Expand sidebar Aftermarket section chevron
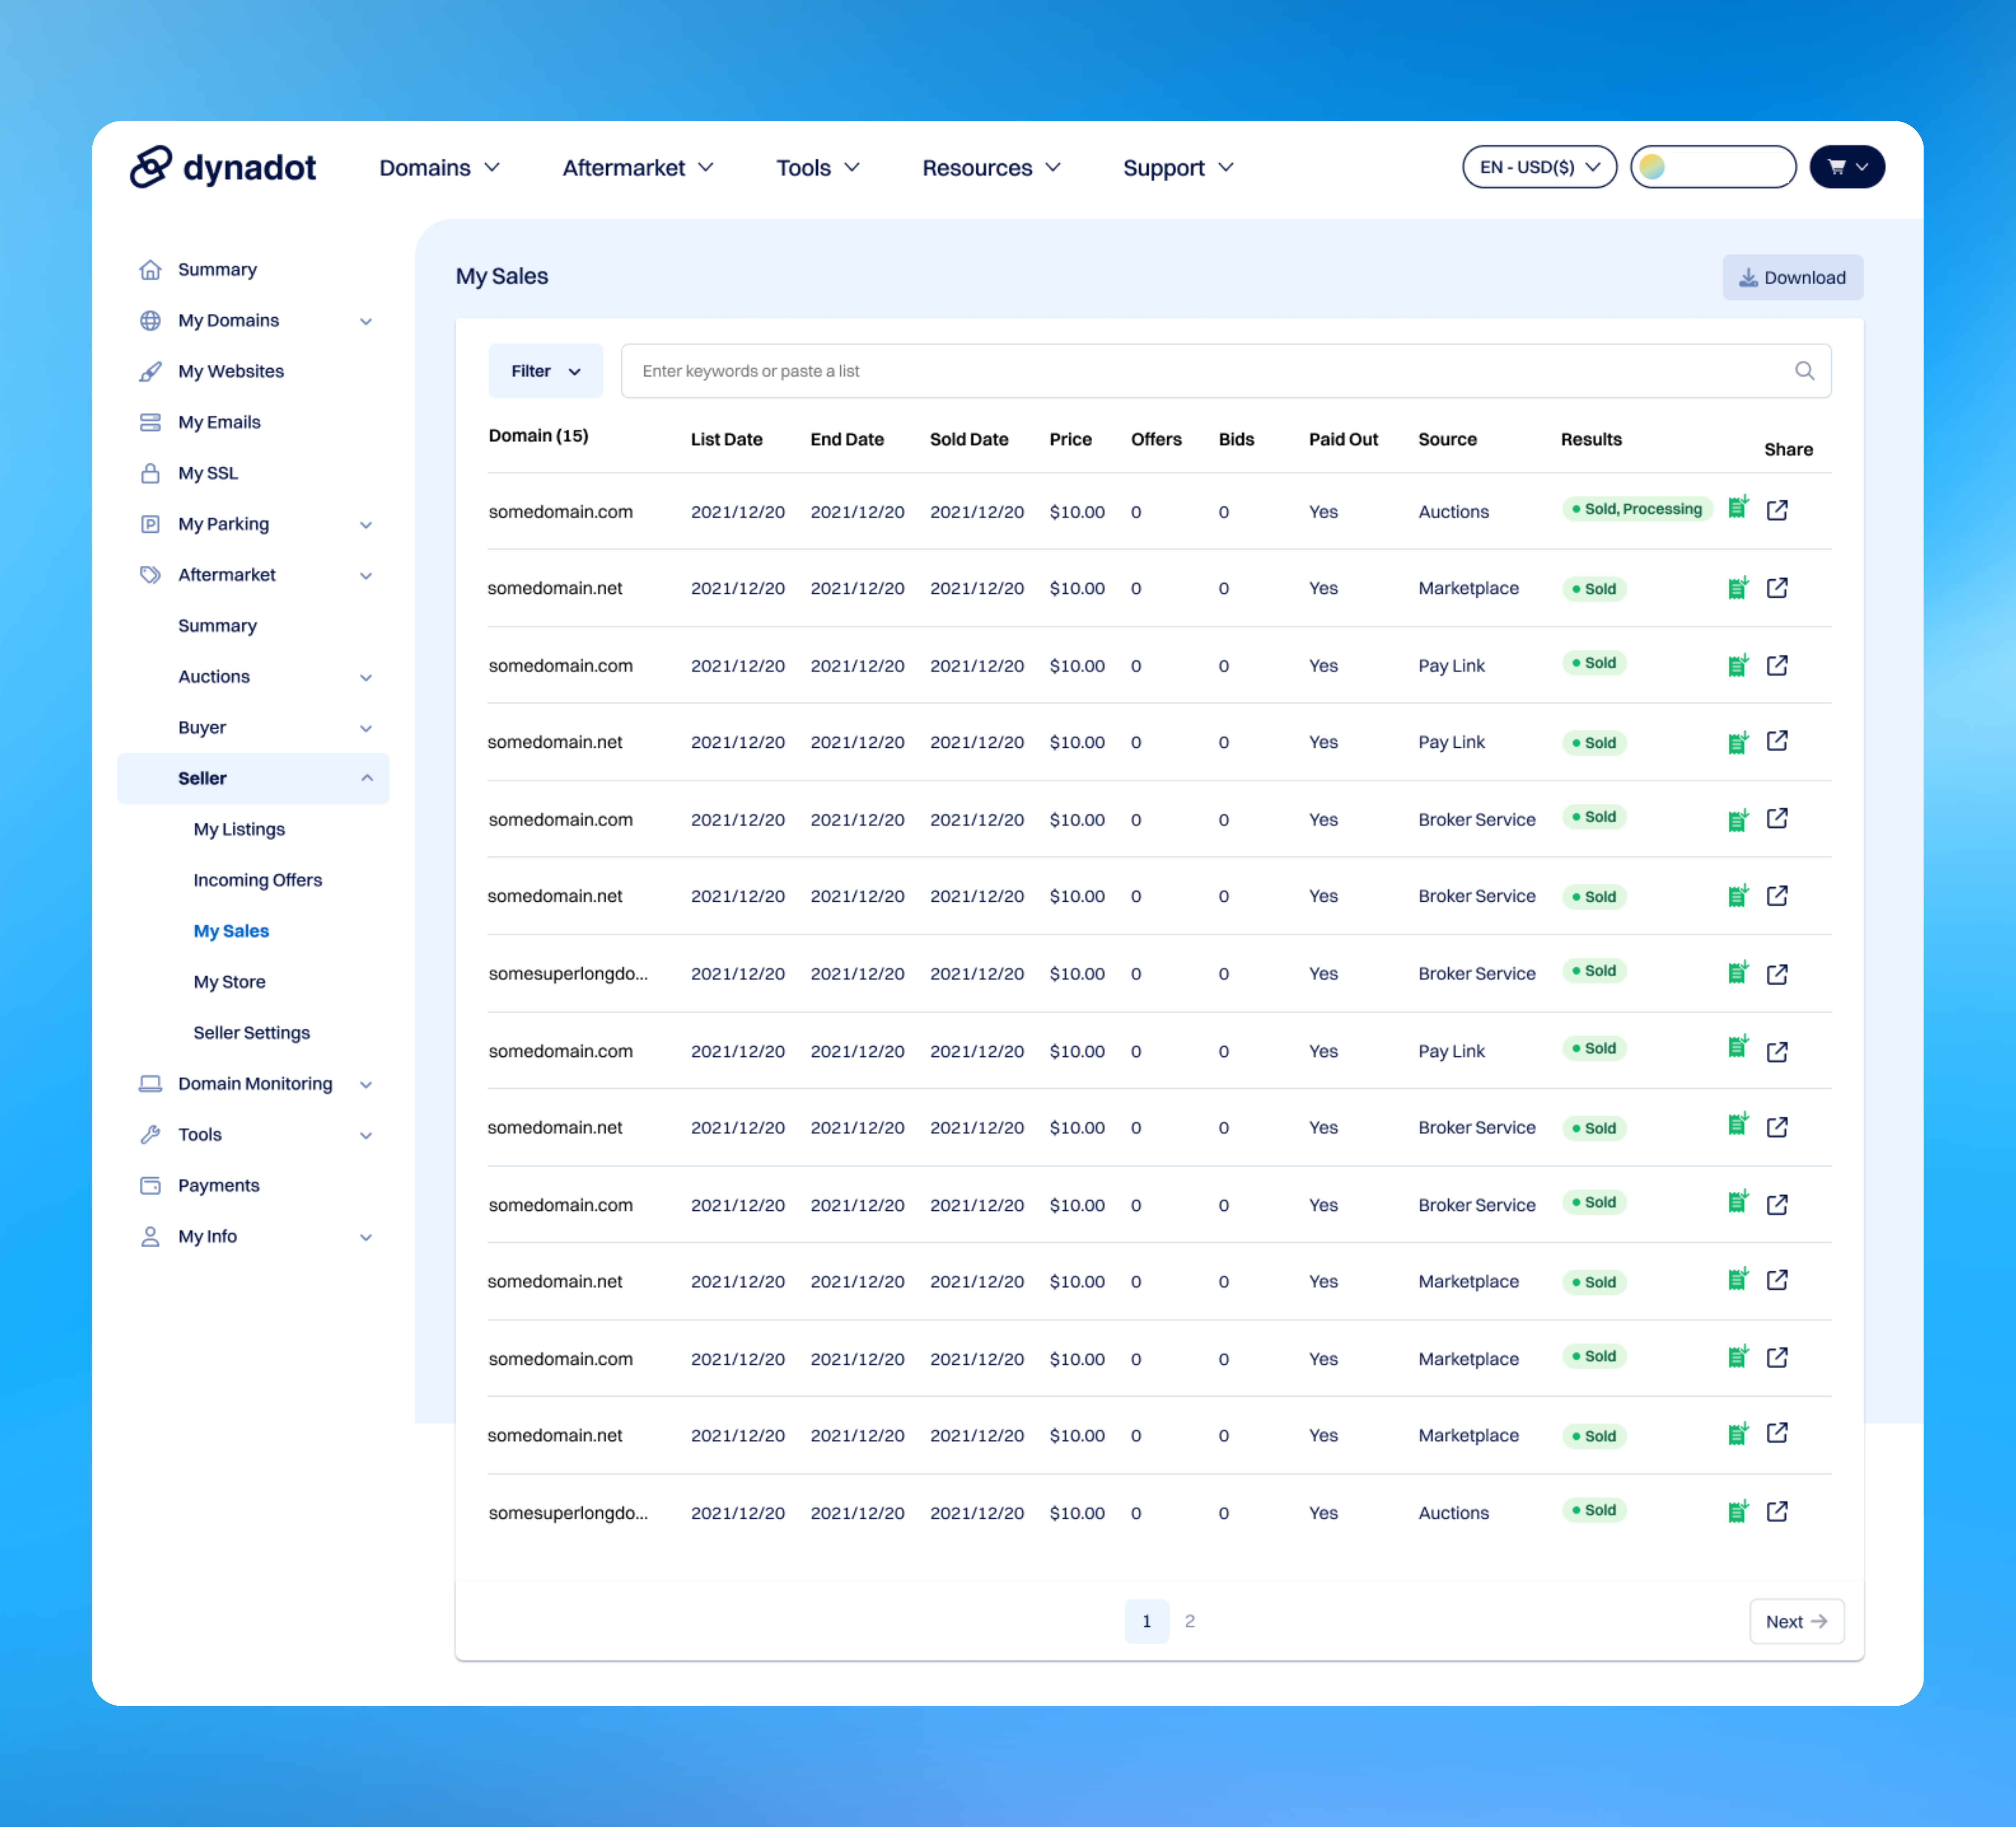The height and width of the screenshot is (1827, 2016). pyautogui.click(x=366, y=576)
